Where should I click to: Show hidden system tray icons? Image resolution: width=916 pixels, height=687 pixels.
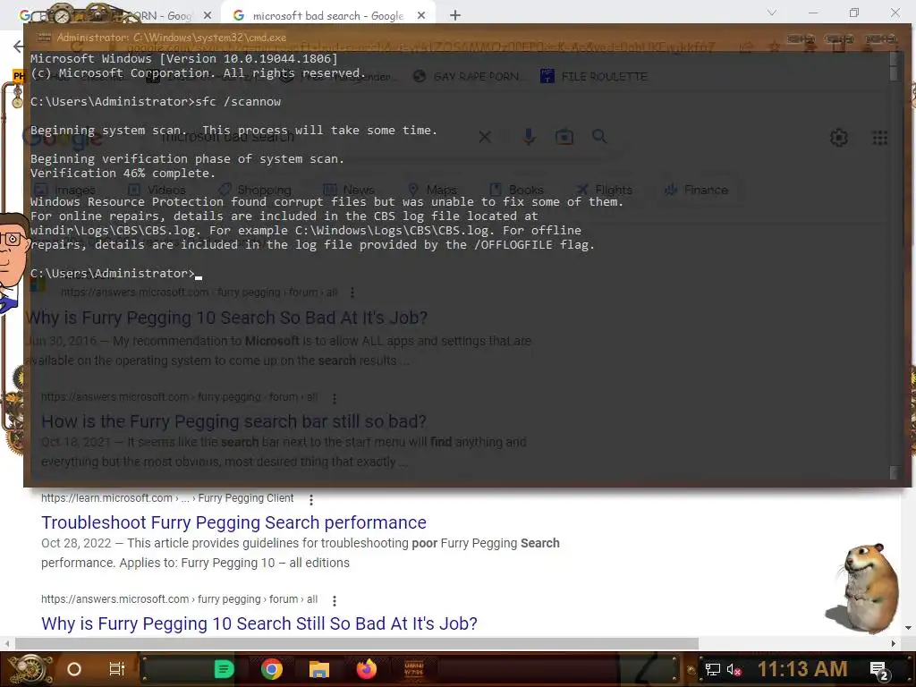[691, 669]
